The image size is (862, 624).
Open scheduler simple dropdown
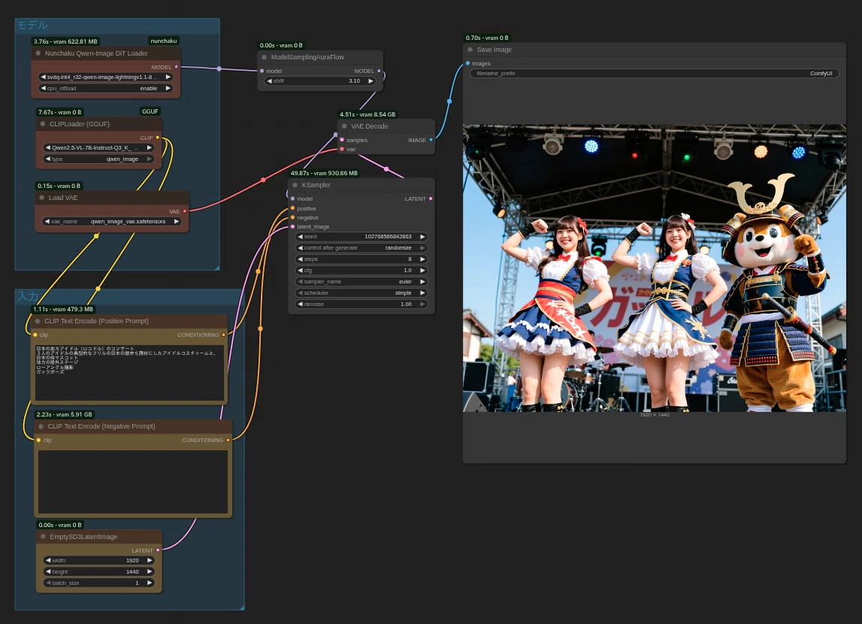point(361,293)
